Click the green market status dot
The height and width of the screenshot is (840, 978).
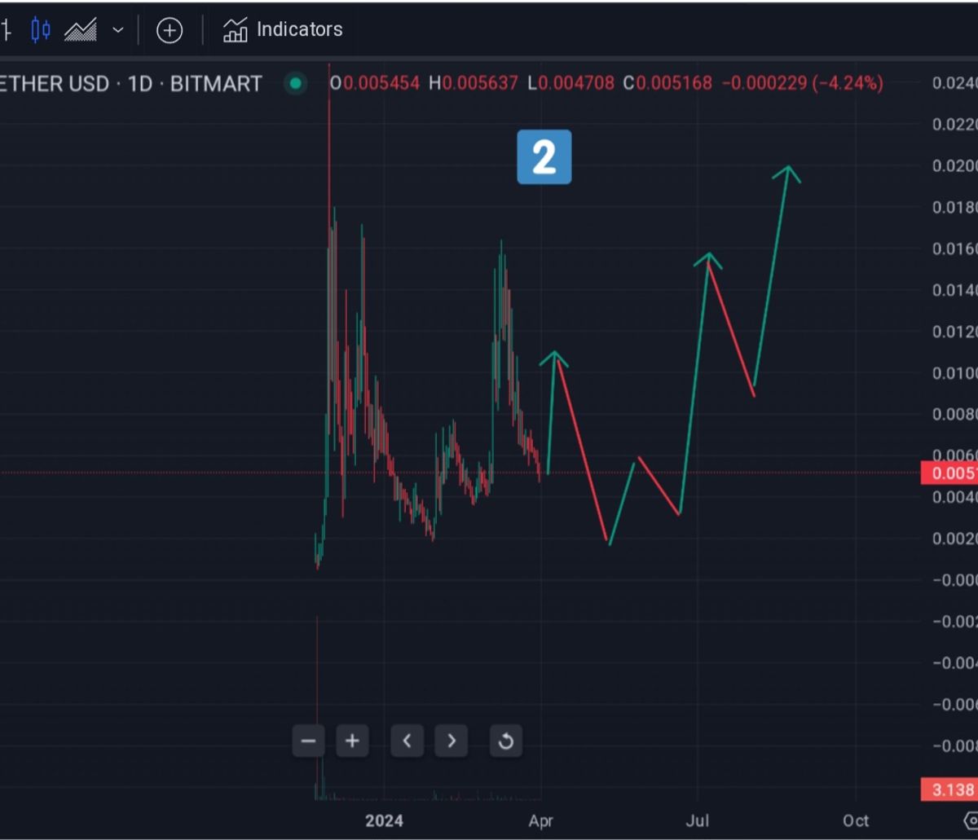[x=295, y=83]
